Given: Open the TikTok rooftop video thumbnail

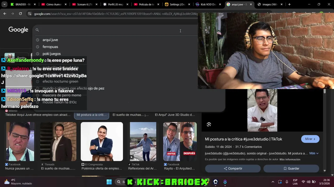Looking at the screenshot, I should [143, 142].
